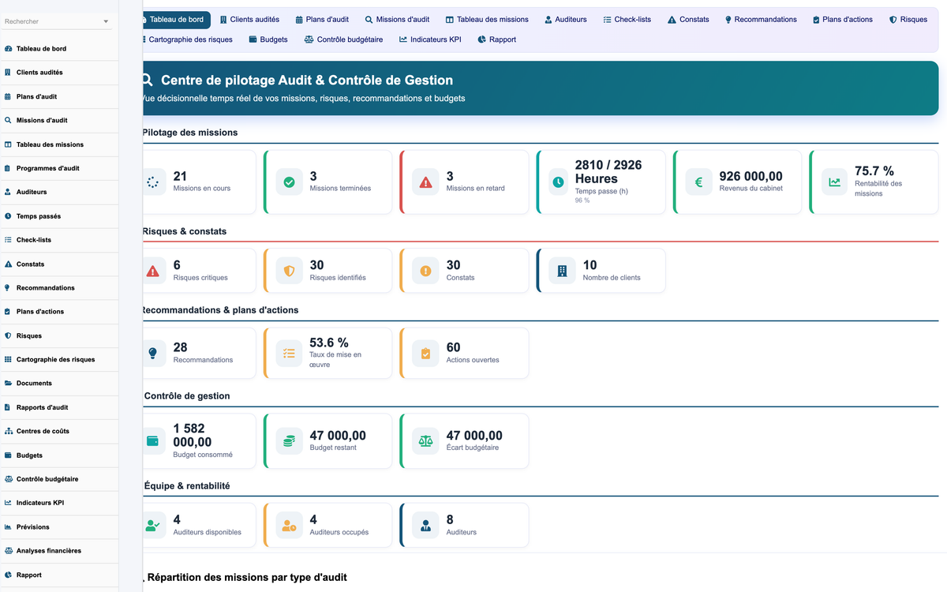Open the Missions en retard card
Viewport: 947px width, 592px height.
tap(465, 182)
